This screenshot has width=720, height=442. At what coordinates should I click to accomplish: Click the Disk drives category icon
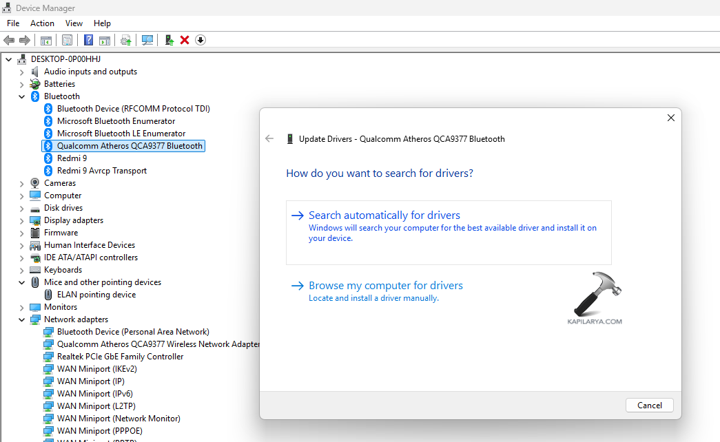point(35,209)
